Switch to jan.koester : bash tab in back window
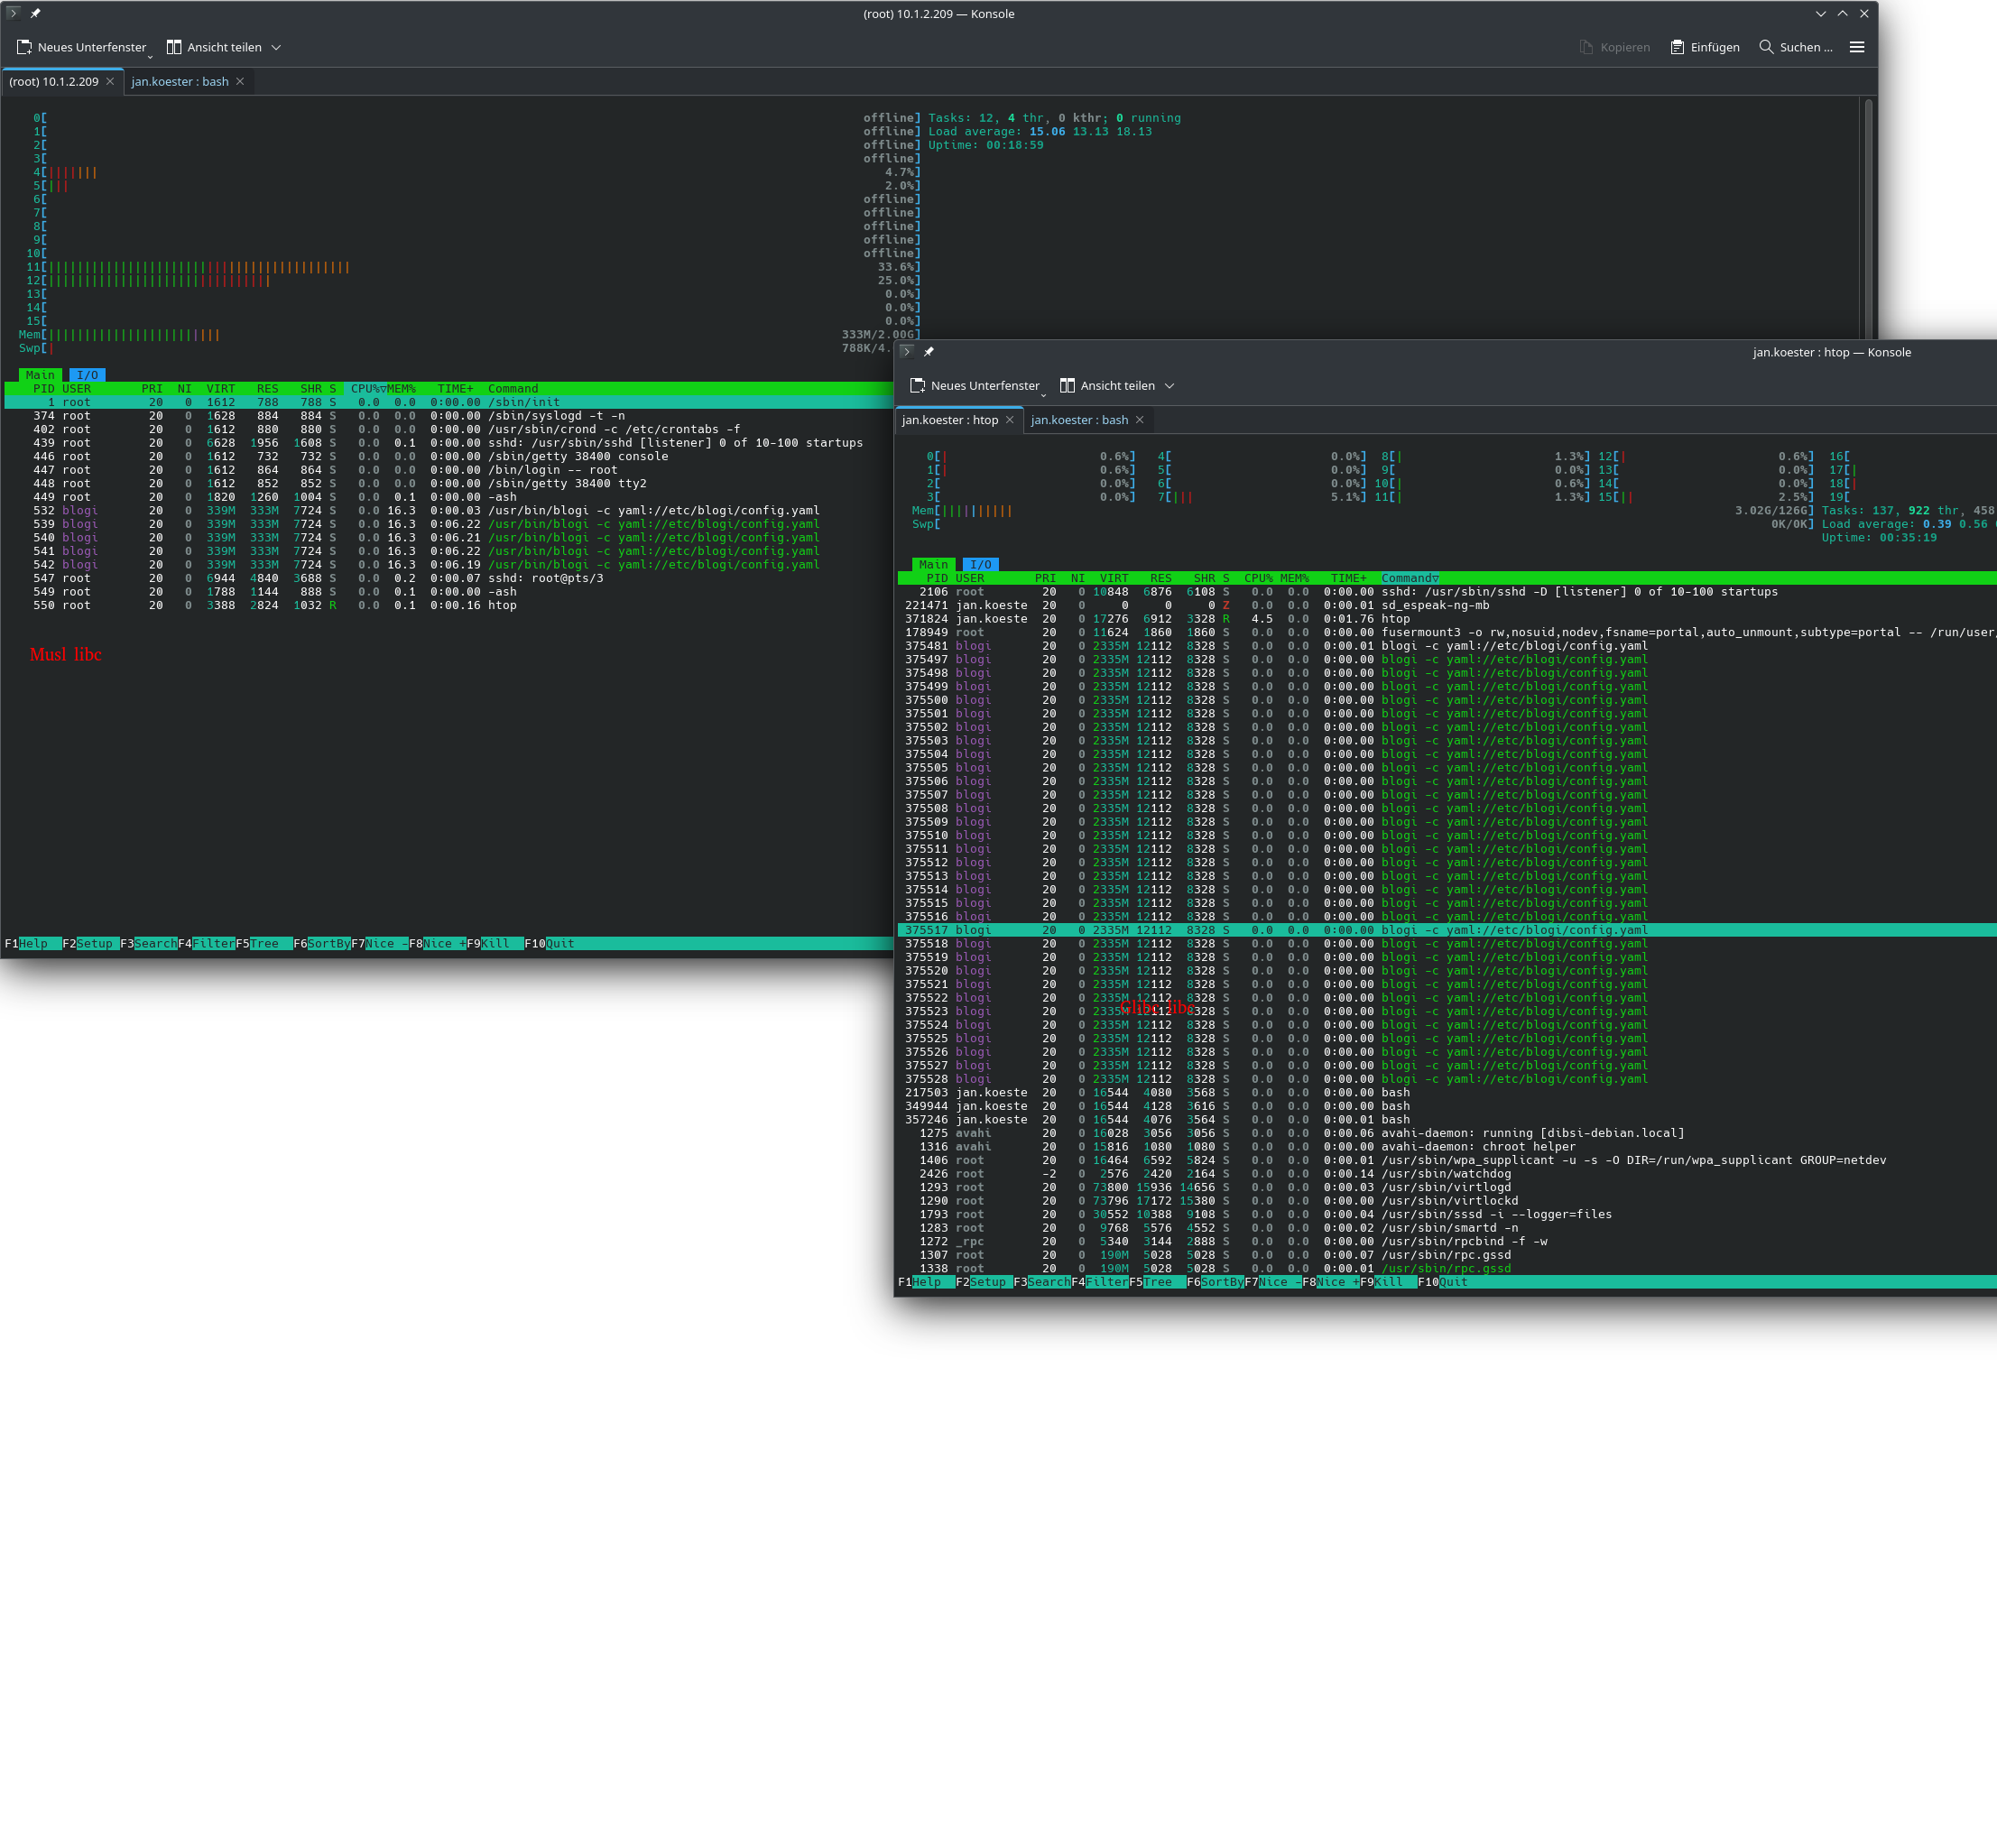1997x1848 pixels. tap(180, 82)
